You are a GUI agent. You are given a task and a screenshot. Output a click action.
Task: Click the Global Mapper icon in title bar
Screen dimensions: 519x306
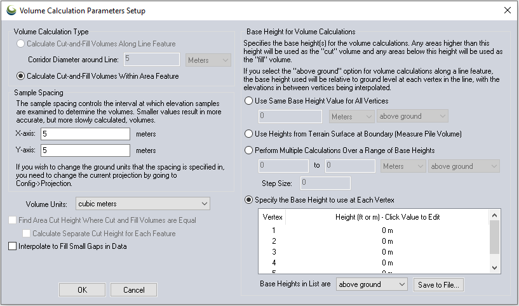click(11, 10)
